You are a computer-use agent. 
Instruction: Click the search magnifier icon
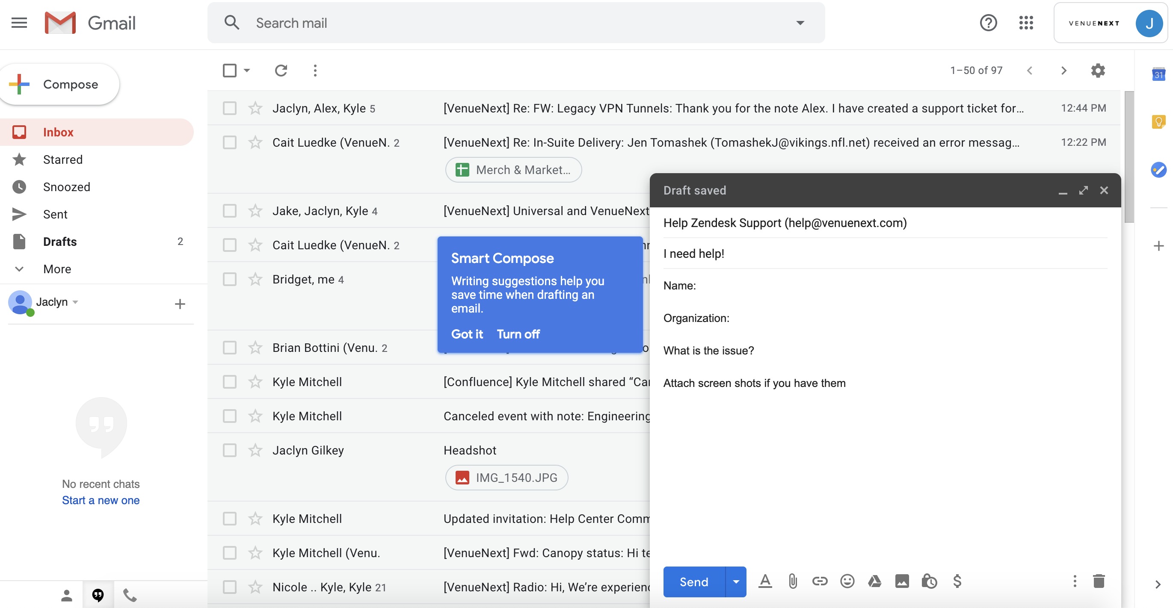(x=232, y=23)
